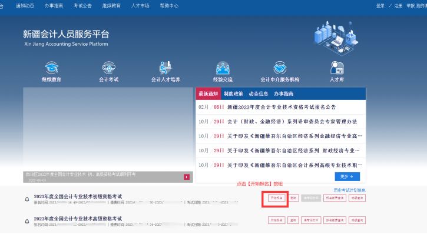Switch to the 动态信息 tab
Viewport: 427px width, 234px height.
point(259,93)
